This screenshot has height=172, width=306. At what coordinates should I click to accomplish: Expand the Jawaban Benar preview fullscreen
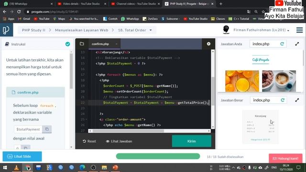pyautogui.click(x=297, y=100)
